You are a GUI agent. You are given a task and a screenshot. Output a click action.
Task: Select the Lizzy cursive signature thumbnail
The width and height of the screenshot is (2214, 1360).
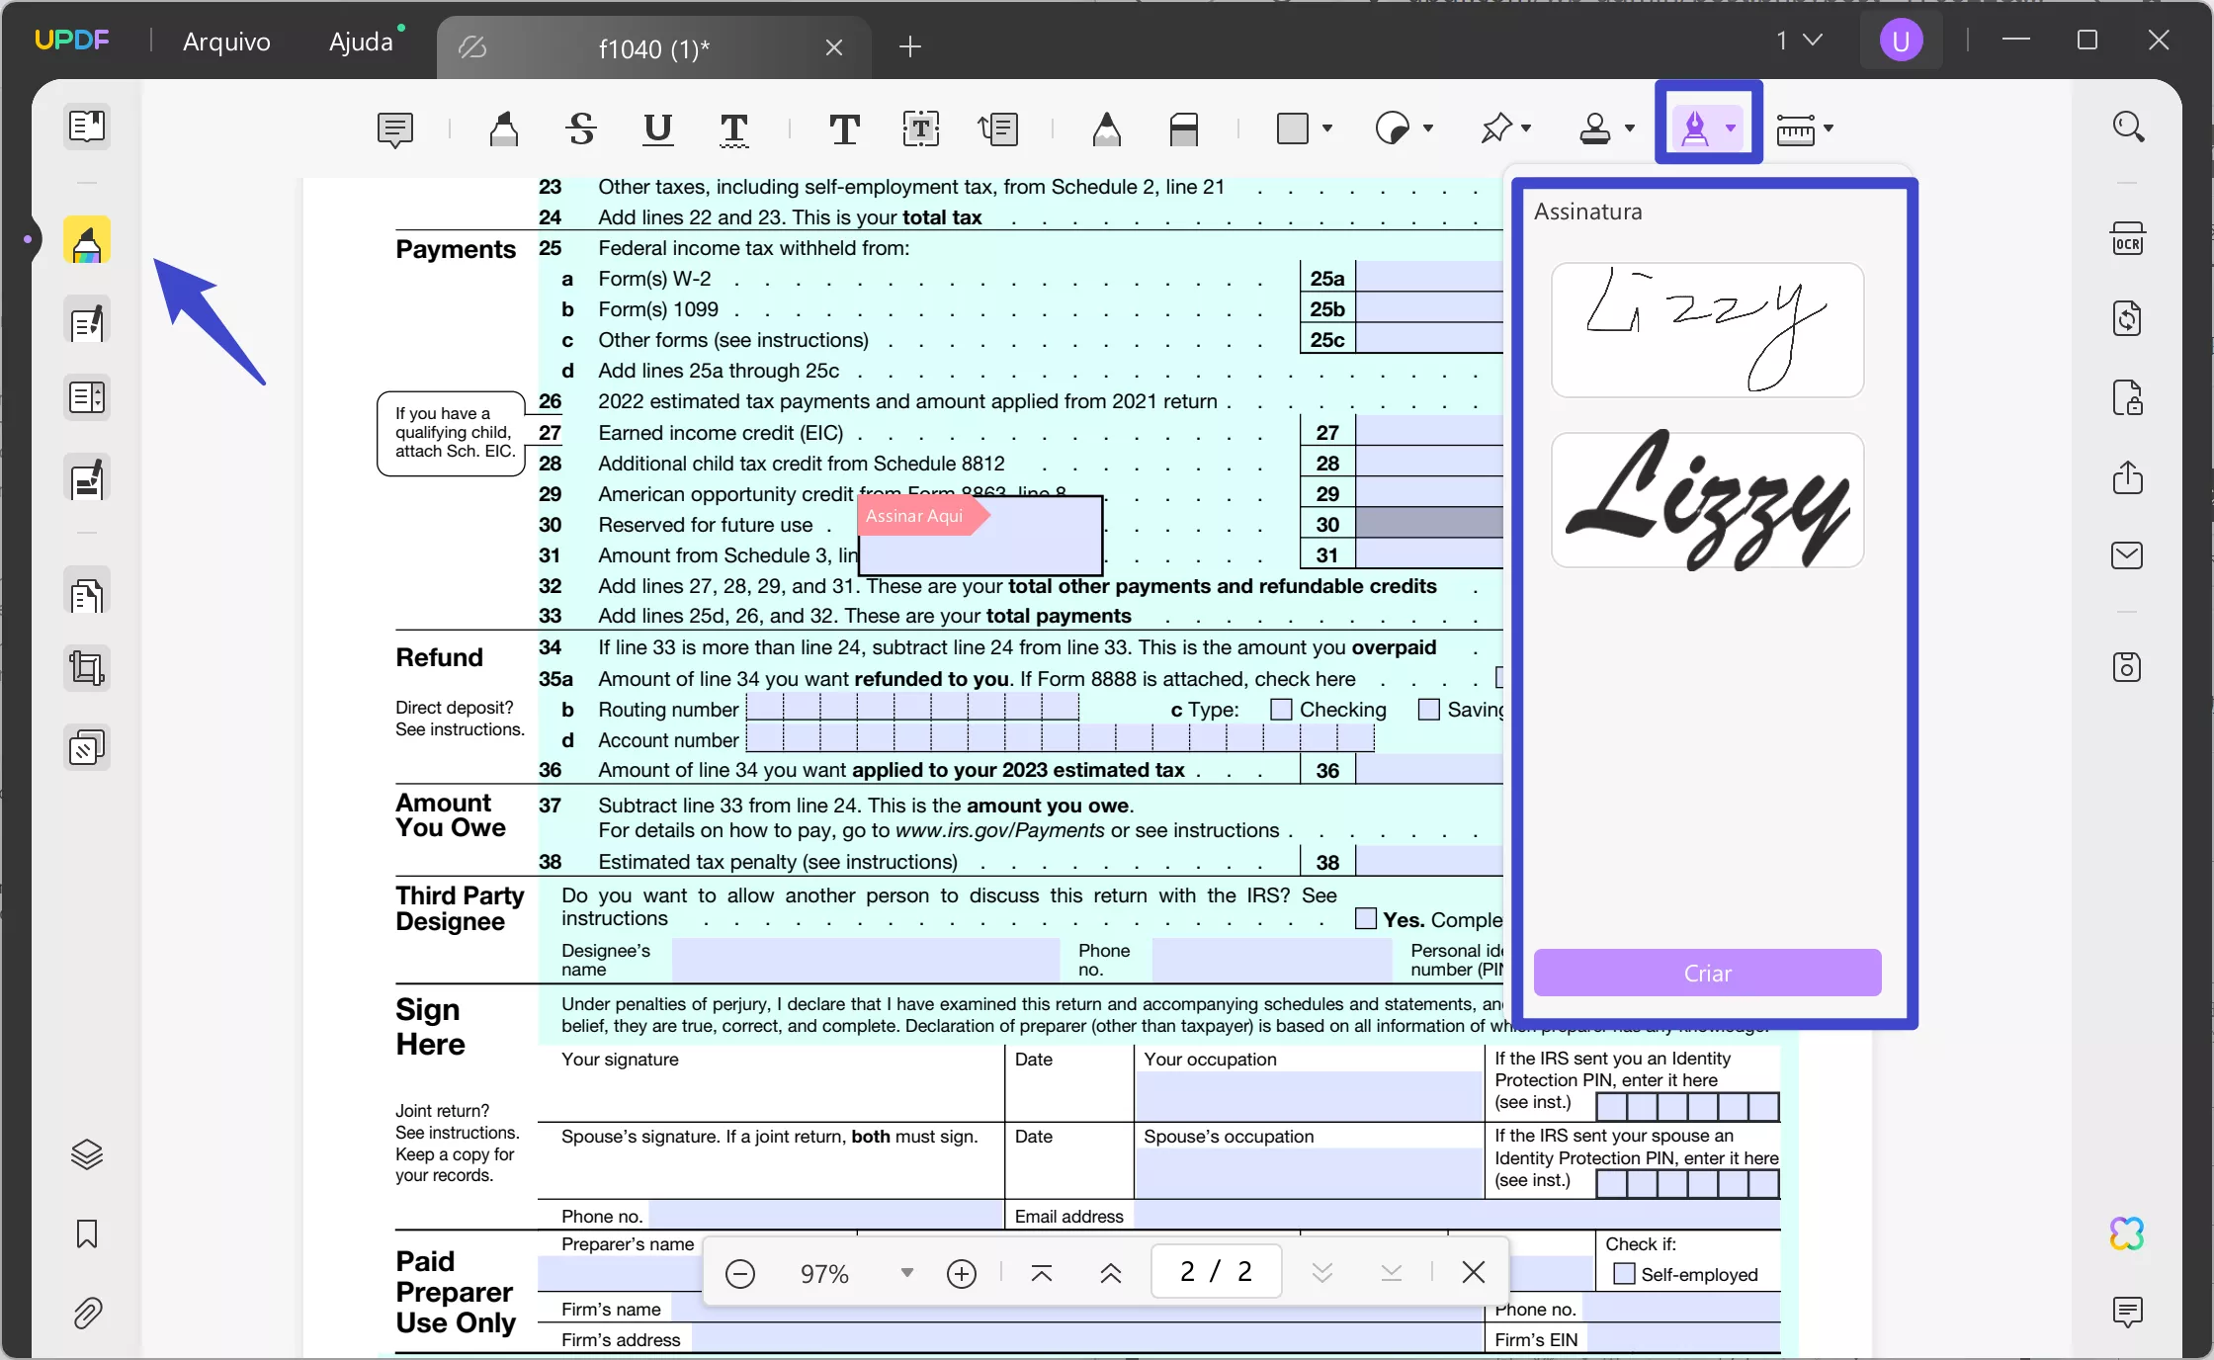click(1707, 500)
